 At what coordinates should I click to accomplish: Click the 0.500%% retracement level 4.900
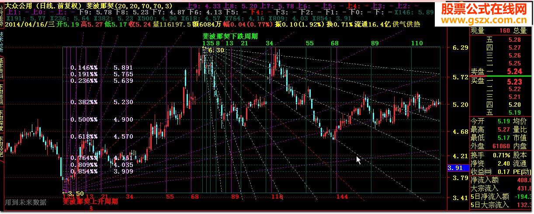[x=123, y=119]
